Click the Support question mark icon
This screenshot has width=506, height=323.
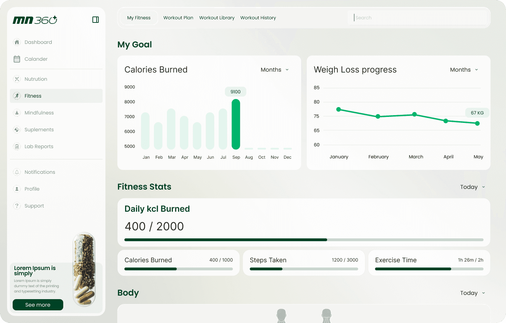(x=17, y=206)
